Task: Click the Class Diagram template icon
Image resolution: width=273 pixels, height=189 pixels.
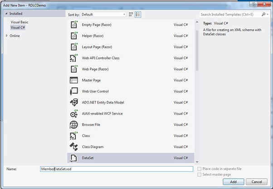Action: coord(74,147)
